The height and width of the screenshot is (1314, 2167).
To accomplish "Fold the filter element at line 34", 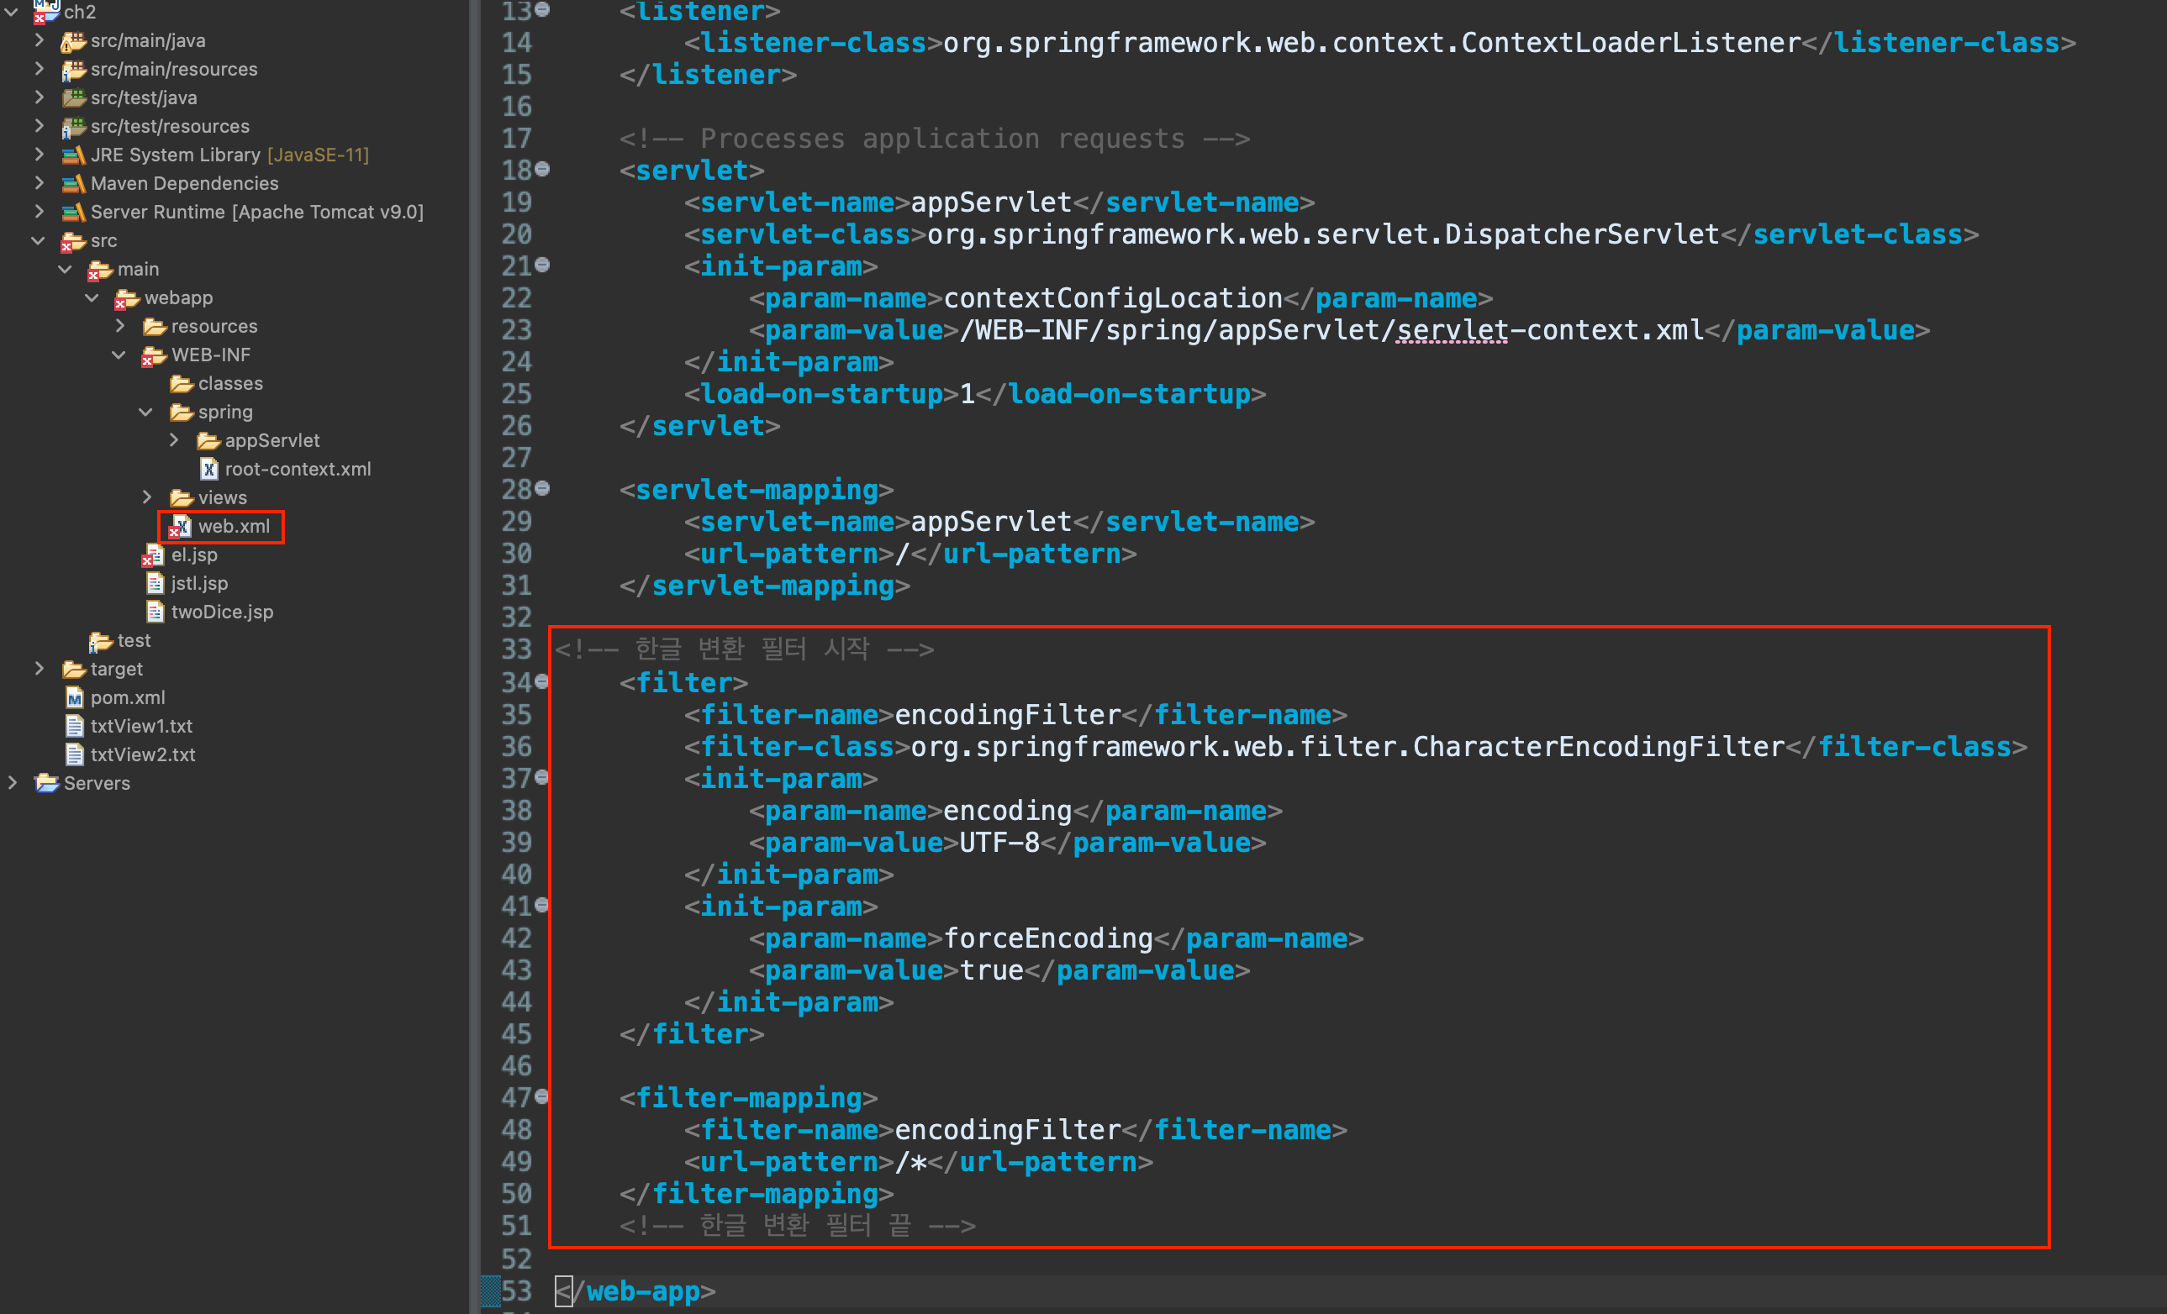I will point(543,681).
